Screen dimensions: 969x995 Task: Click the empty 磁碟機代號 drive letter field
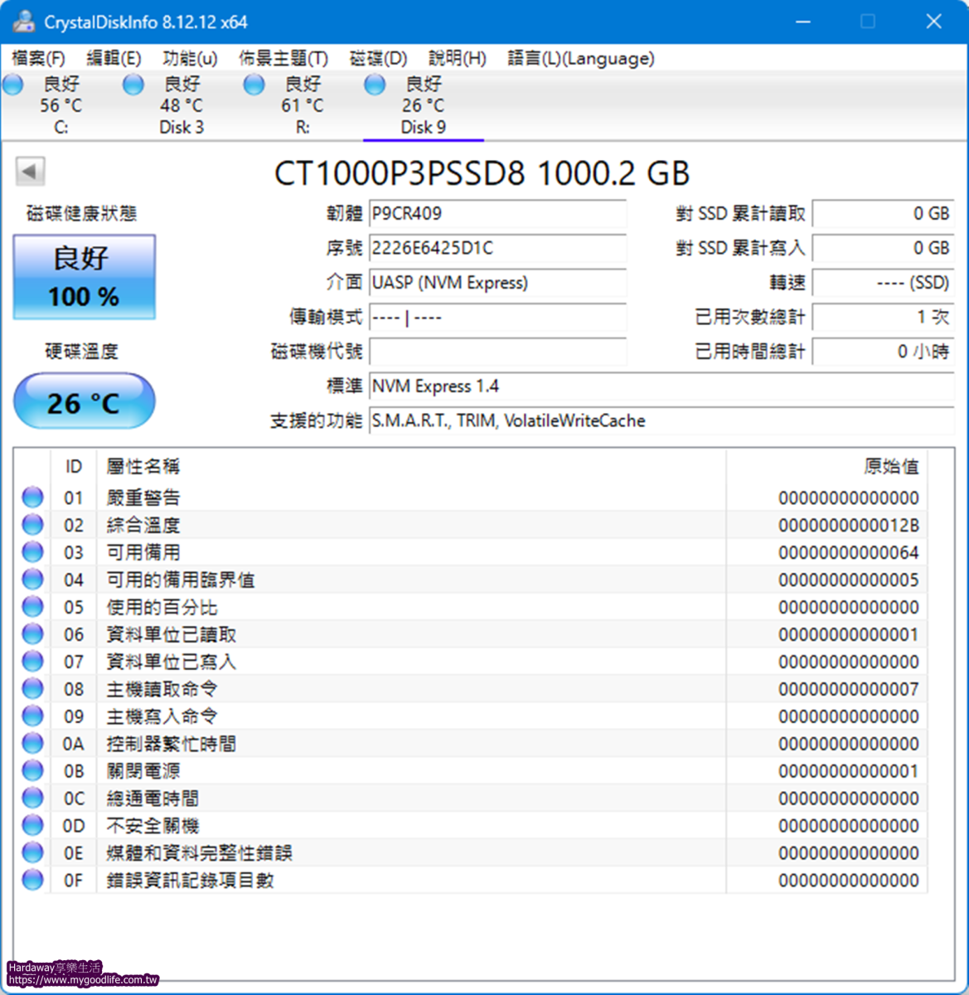[x=497, y=352]
